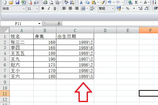158x105 pixels.
Task: Apply comma thousands separator style
Action: pos(134,8)
